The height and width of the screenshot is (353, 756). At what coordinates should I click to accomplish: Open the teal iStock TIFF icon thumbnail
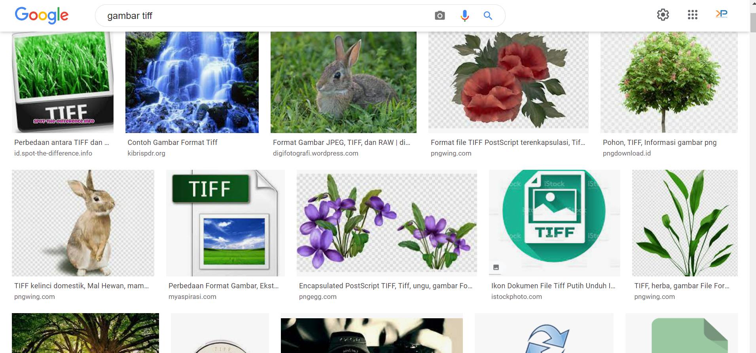[555, 223]
